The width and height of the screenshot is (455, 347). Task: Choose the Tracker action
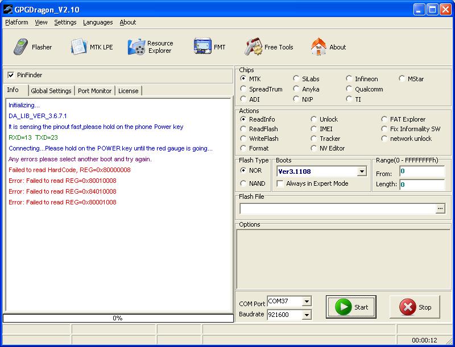tap(313, 139)
